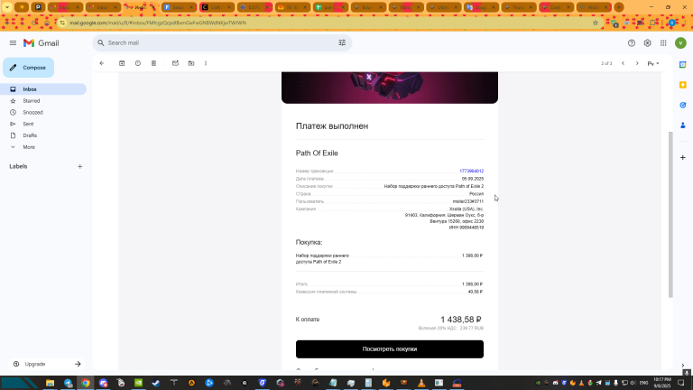The height and width of the screenshot is (390, 693).
Task: Select the total amount 1 438,58 ₽
Action: tap(461, 320)
